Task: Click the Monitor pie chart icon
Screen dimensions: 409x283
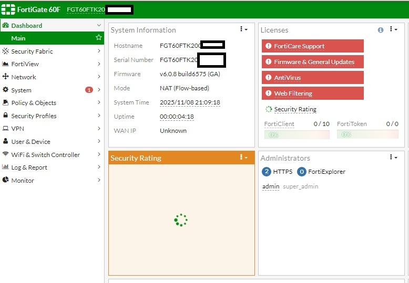Action: [x=5, y=180]
